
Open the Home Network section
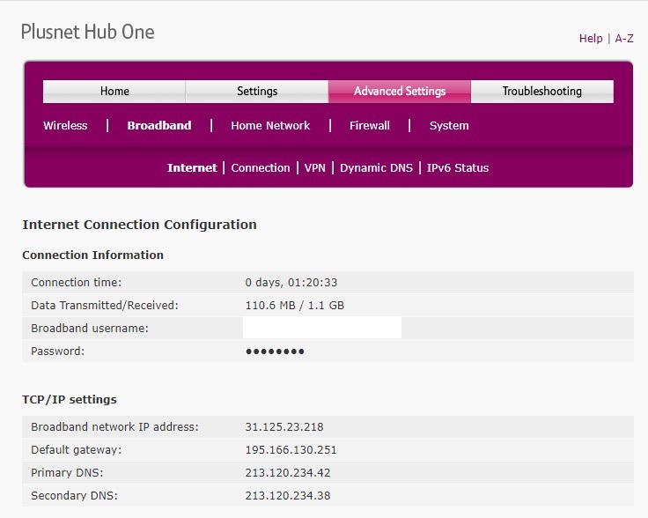tap(270, 126)
